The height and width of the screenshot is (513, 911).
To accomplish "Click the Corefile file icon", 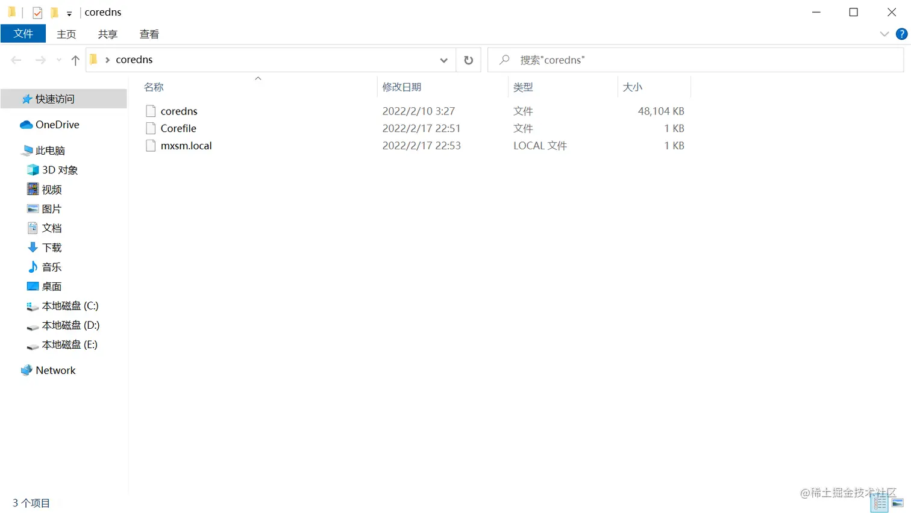I will [151, 128].
